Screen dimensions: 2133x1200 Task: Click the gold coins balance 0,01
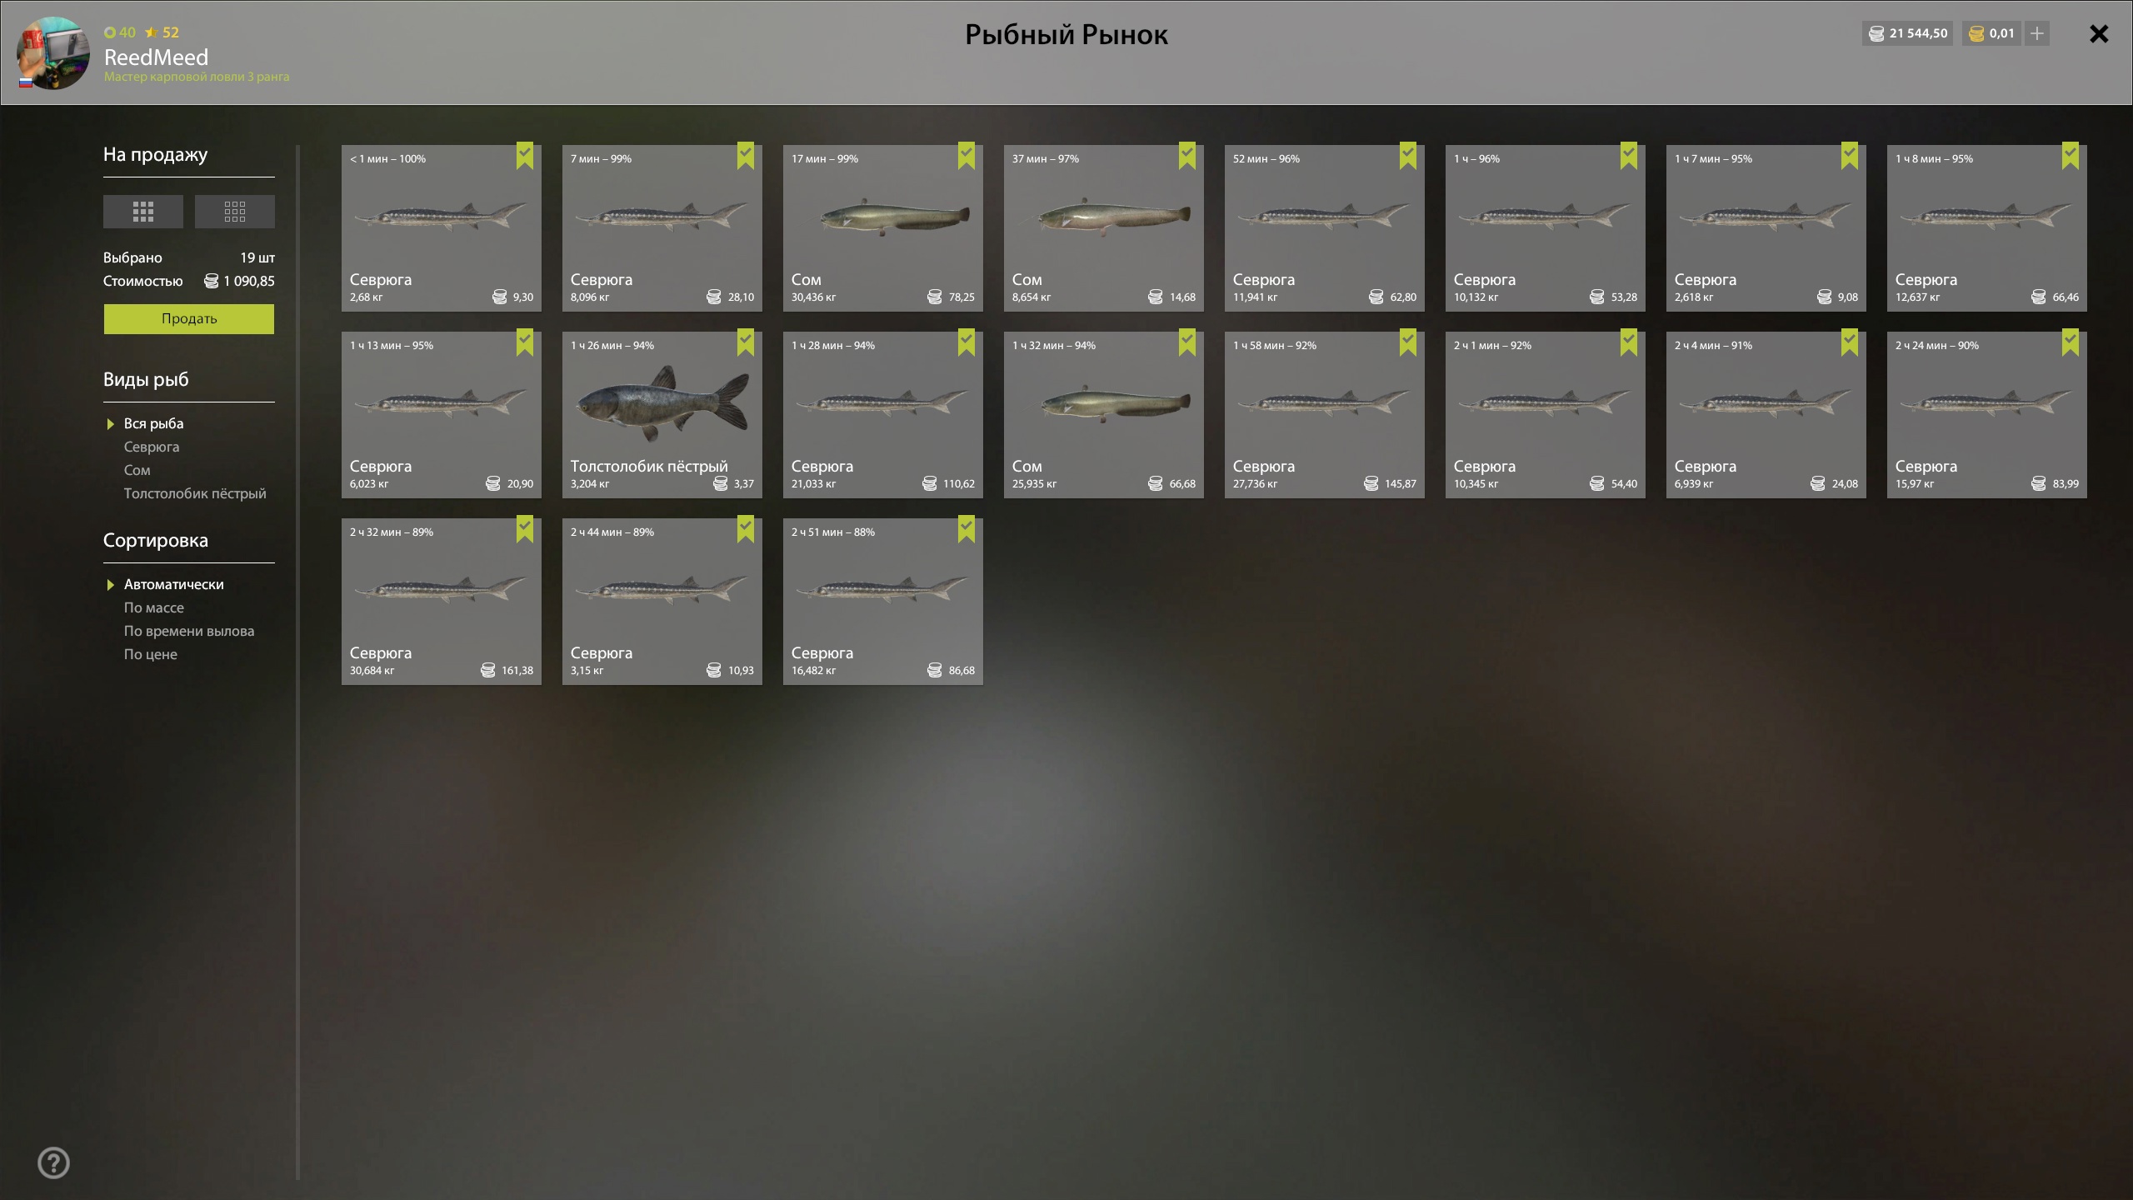pos(1991,33)
